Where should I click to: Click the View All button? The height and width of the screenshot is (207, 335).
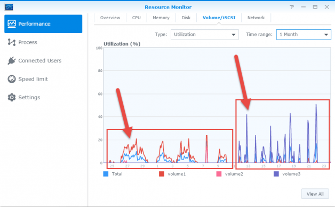click(315, 194)
